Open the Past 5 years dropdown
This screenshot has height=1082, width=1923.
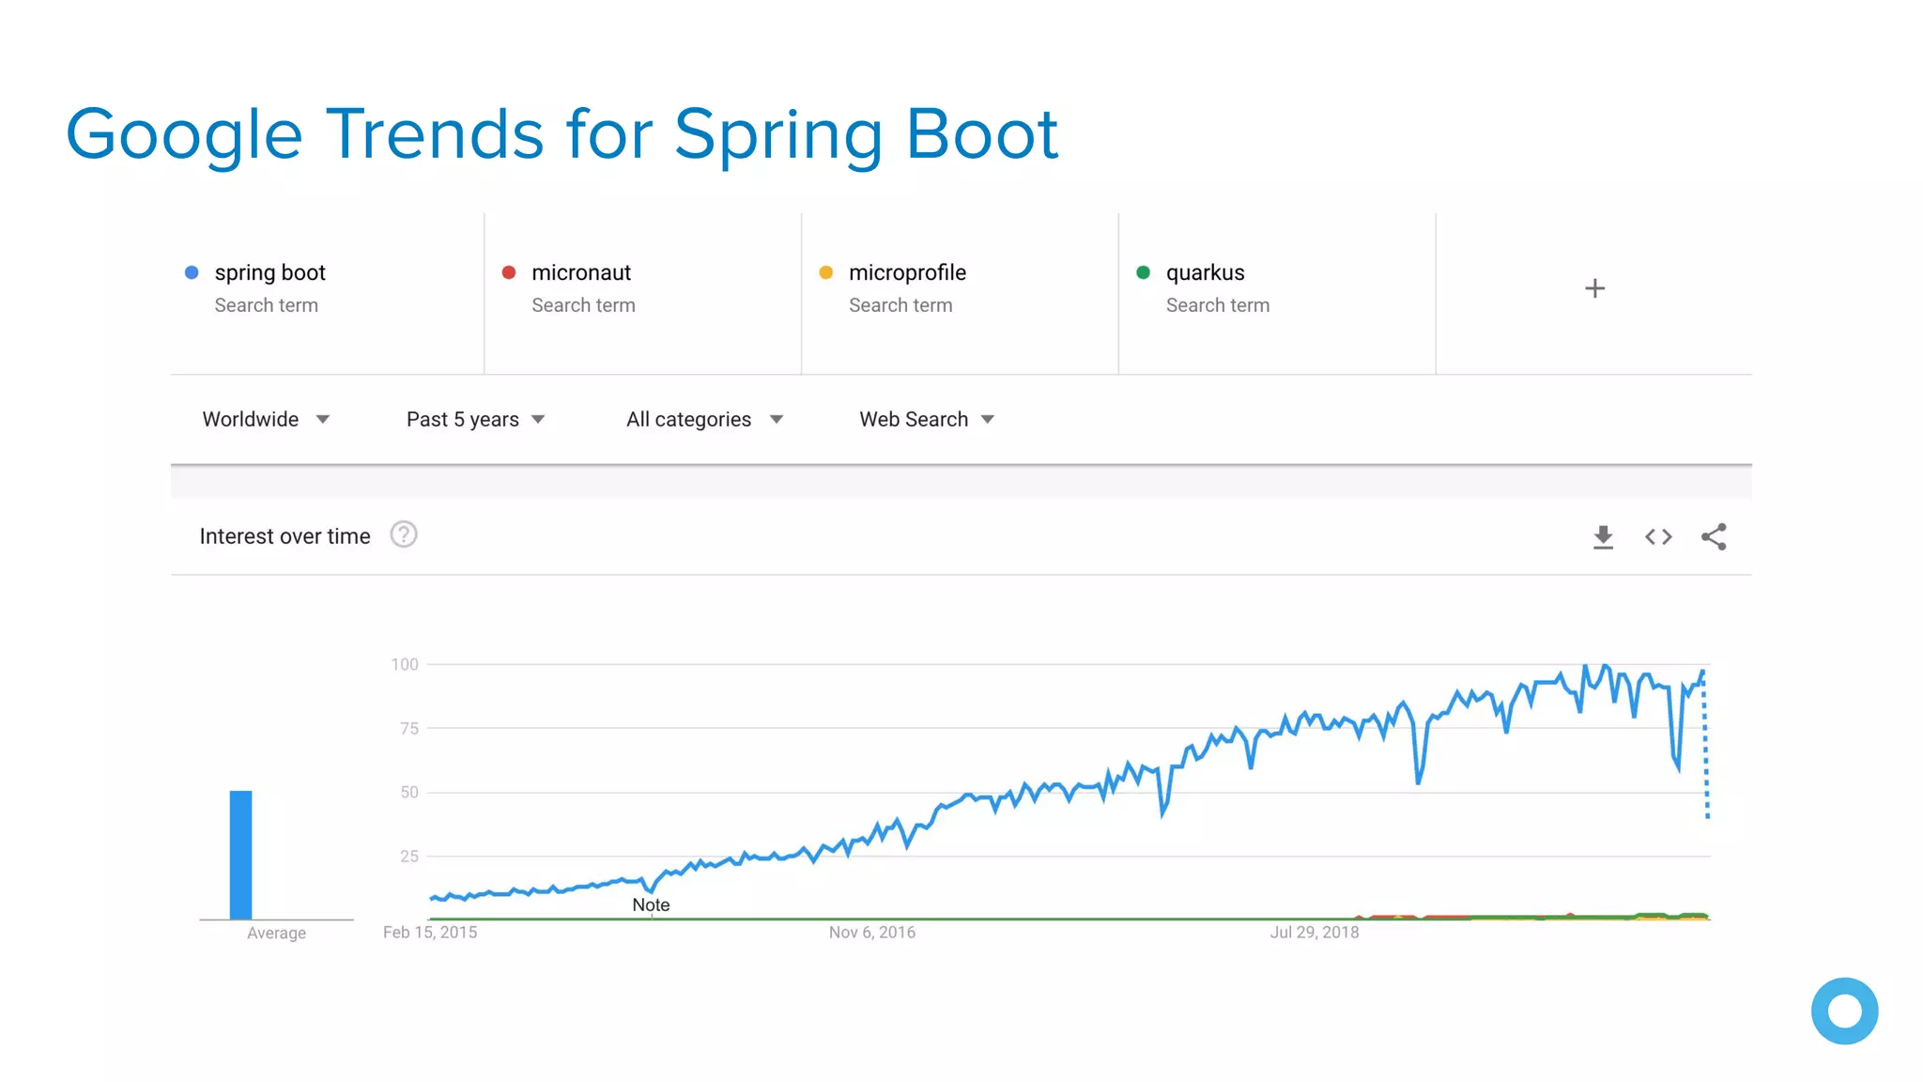click(475, 419)
